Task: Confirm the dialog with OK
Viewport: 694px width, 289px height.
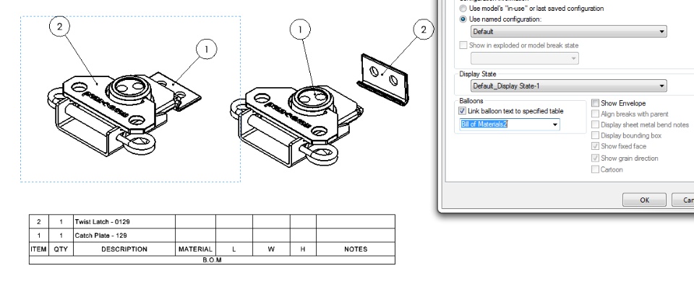Action: 644,200
